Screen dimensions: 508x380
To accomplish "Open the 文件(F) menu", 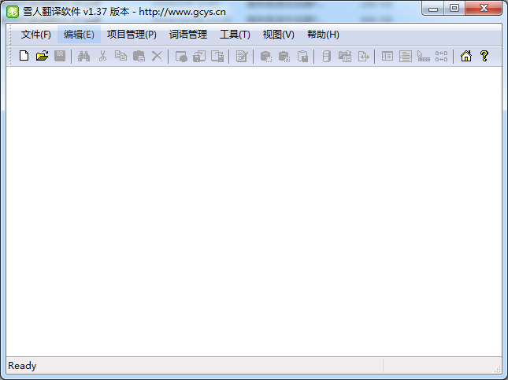I will [36, 35].
